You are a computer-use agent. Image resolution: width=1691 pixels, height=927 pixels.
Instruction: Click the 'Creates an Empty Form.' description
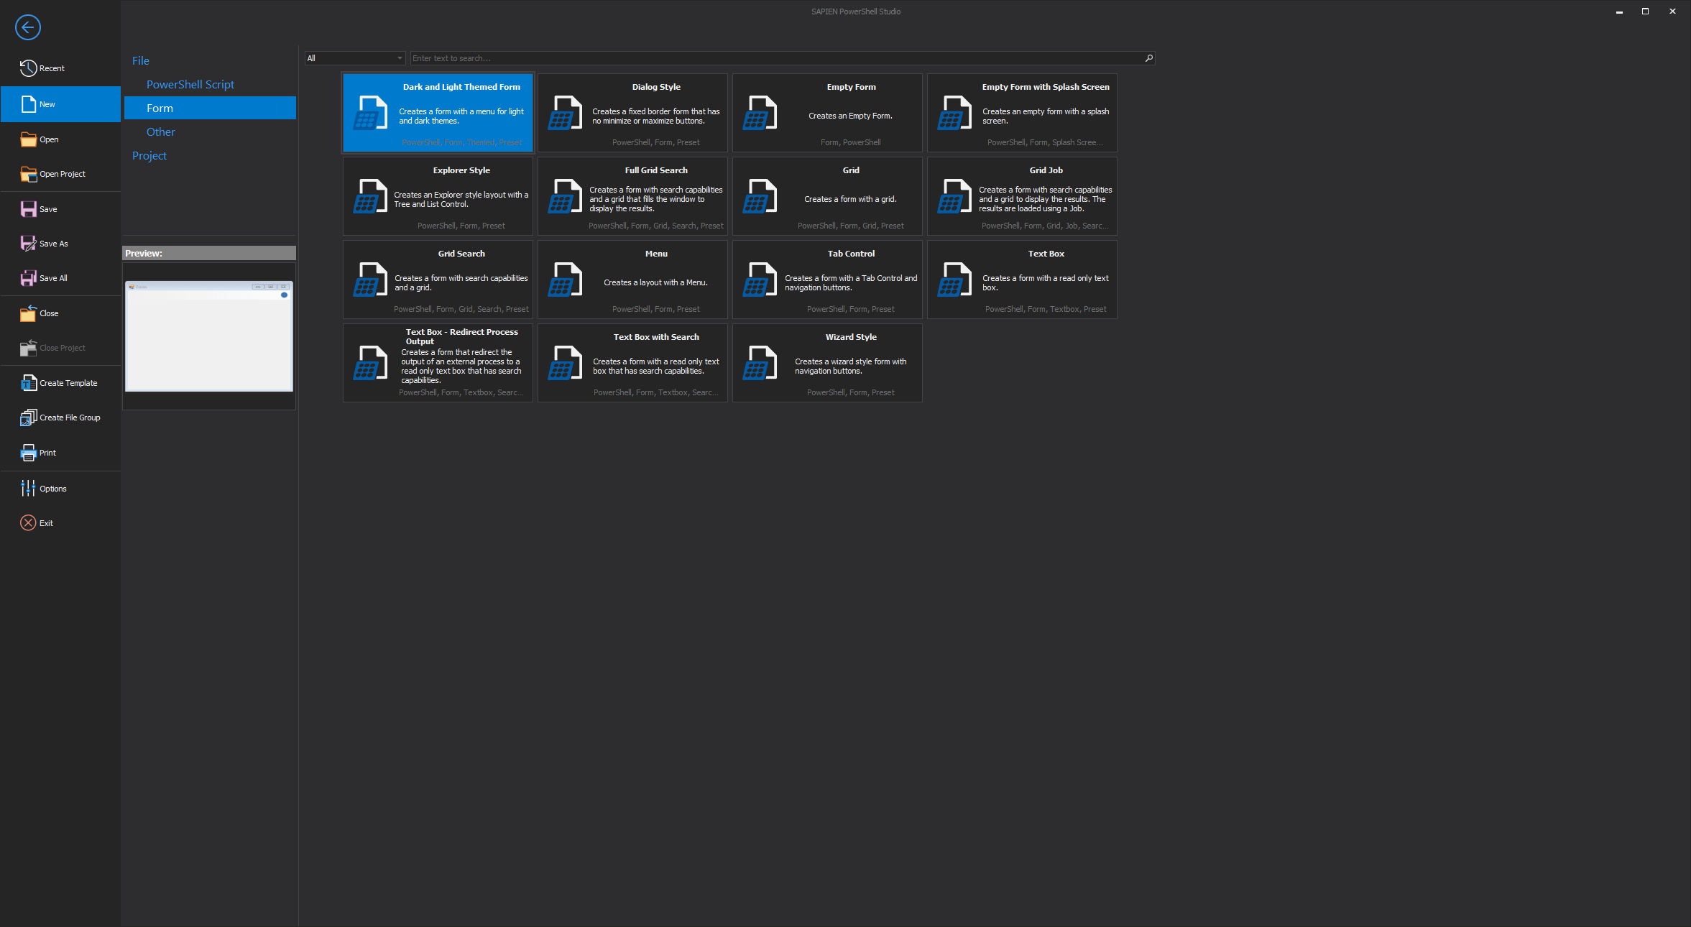[x=850, y=116]
